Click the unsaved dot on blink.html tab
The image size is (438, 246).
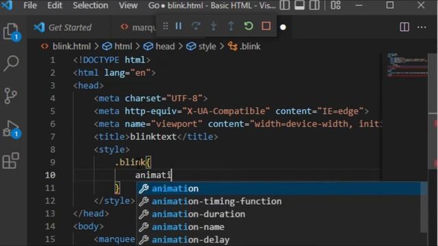click(x=283, y=27)
